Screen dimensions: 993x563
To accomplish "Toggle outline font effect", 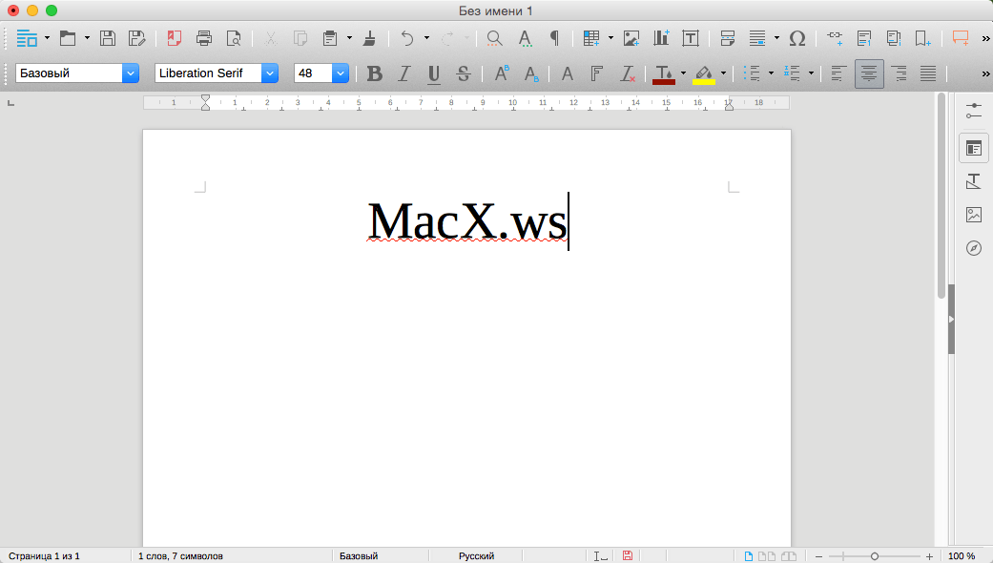I will (x=596, y=73).
